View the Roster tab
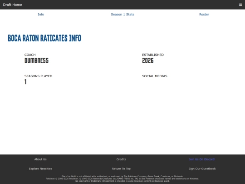245x184 pixels. (204, 15)
